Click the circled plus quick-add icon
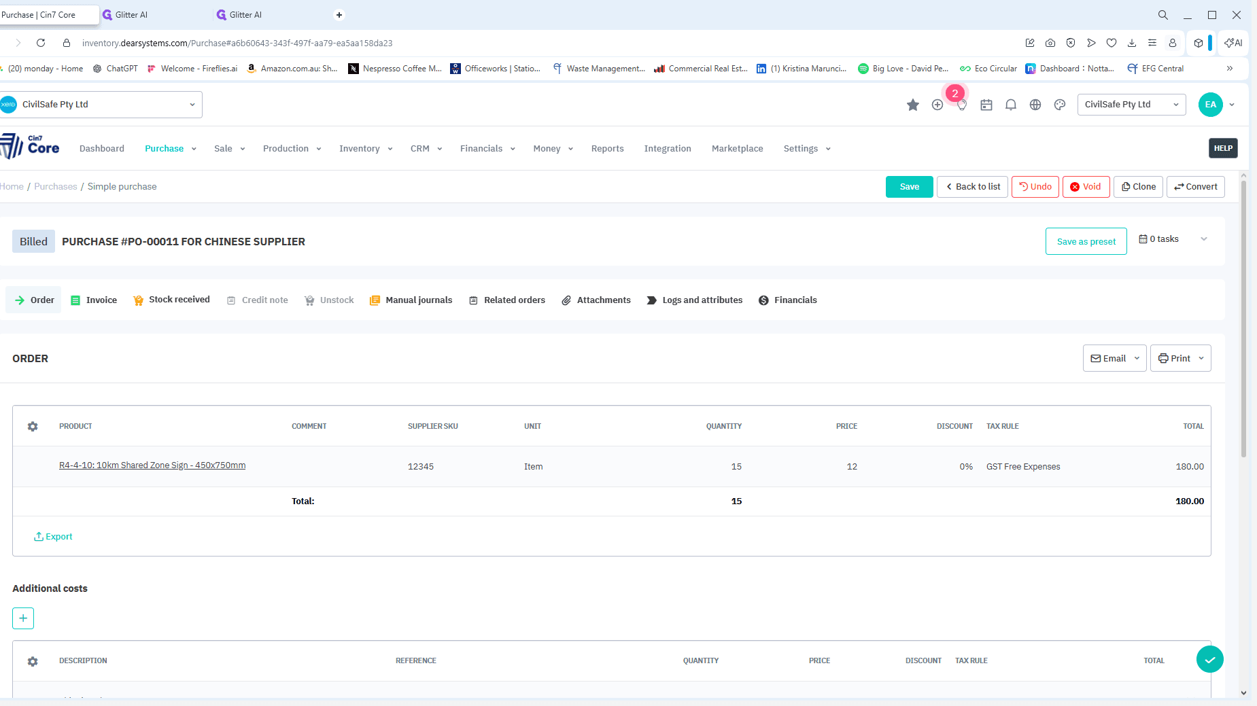The width and height of the screenshot is (1257, 706). (937, 105)
